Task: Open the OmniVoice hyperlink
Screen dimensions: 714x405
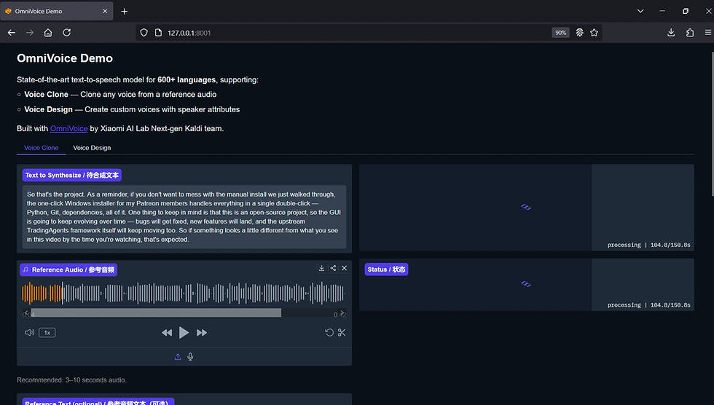Action: (68, 129)
